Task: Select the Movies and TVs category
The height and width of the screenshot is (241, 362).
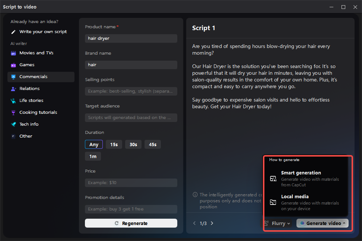Action: pos(41,53)
